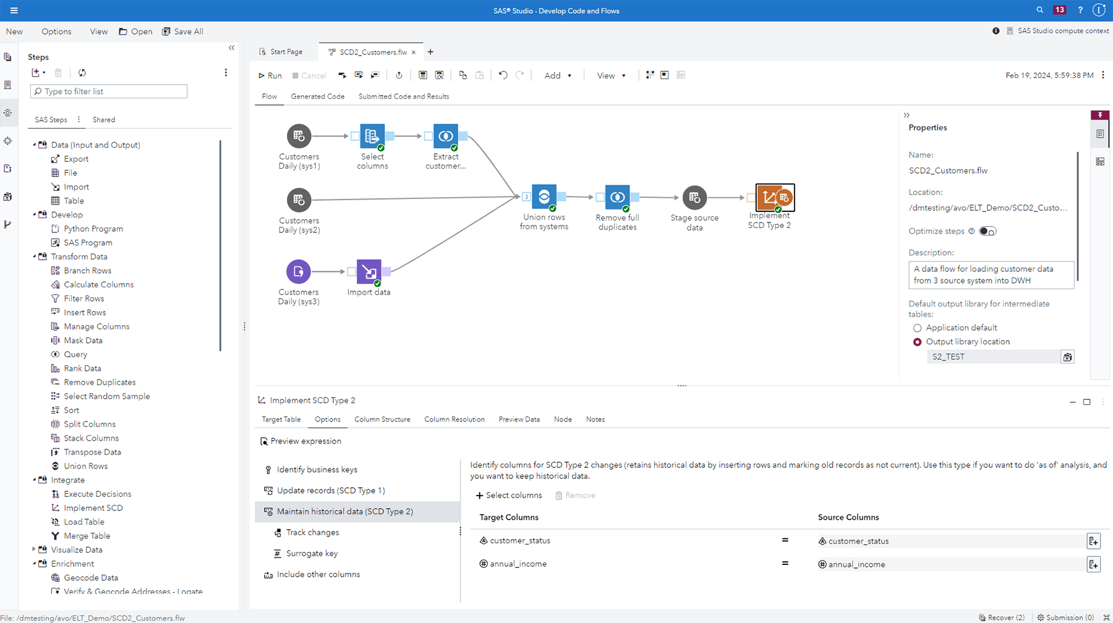This screenshot has height=623, width=1113.
Task: Open the Stage source data node
Action: tap(694, 198)
